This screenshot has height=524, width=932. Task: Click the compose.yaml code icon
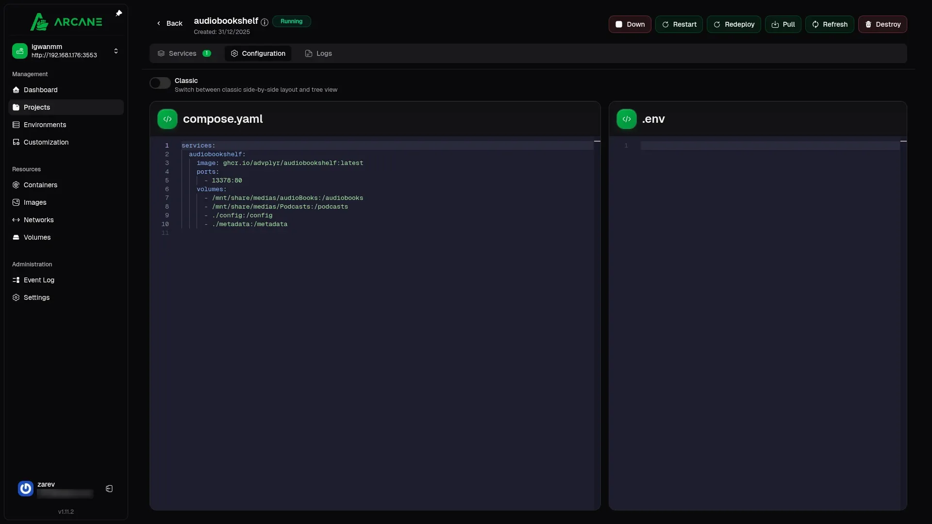pos(167,119)
